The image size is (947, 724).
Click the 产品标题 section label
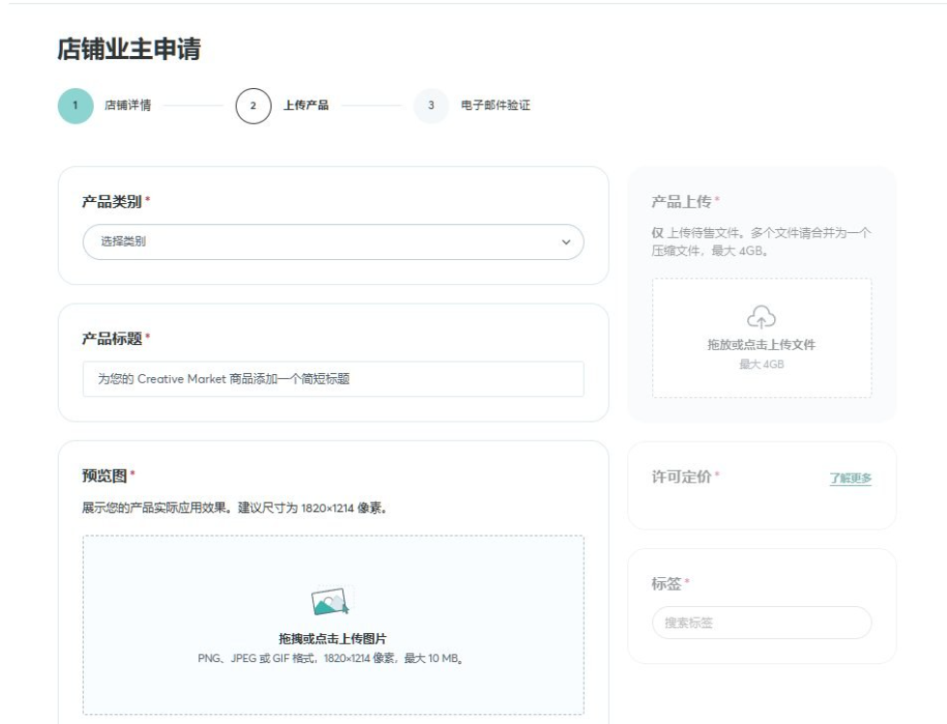(112, 338)
